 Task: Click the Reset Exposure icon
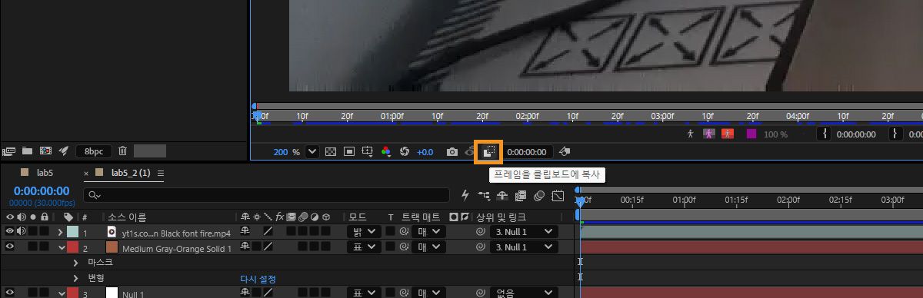[405, 152]
